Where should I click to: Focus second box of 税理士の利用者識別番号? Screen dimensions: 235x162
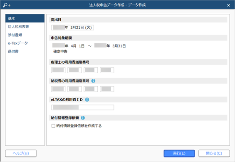(74, 70)
